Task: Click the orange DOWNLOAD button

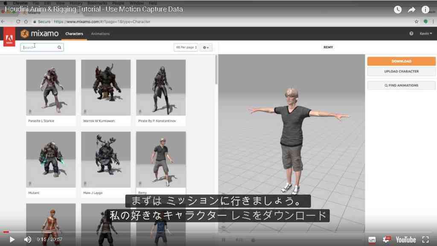Action: tap(401, 61)
